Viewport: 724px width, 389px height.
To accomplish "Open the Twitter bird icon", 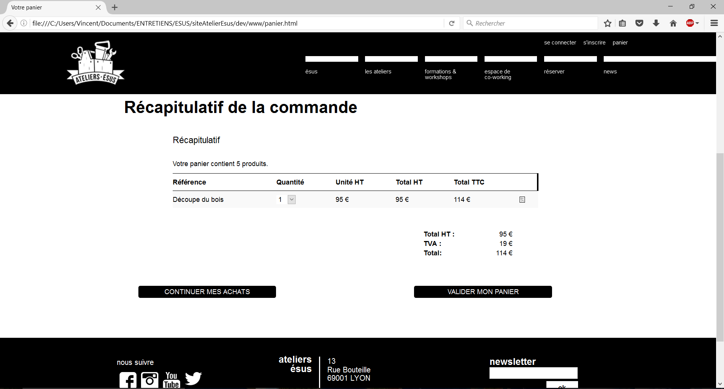I will click(x=193, y=378).
